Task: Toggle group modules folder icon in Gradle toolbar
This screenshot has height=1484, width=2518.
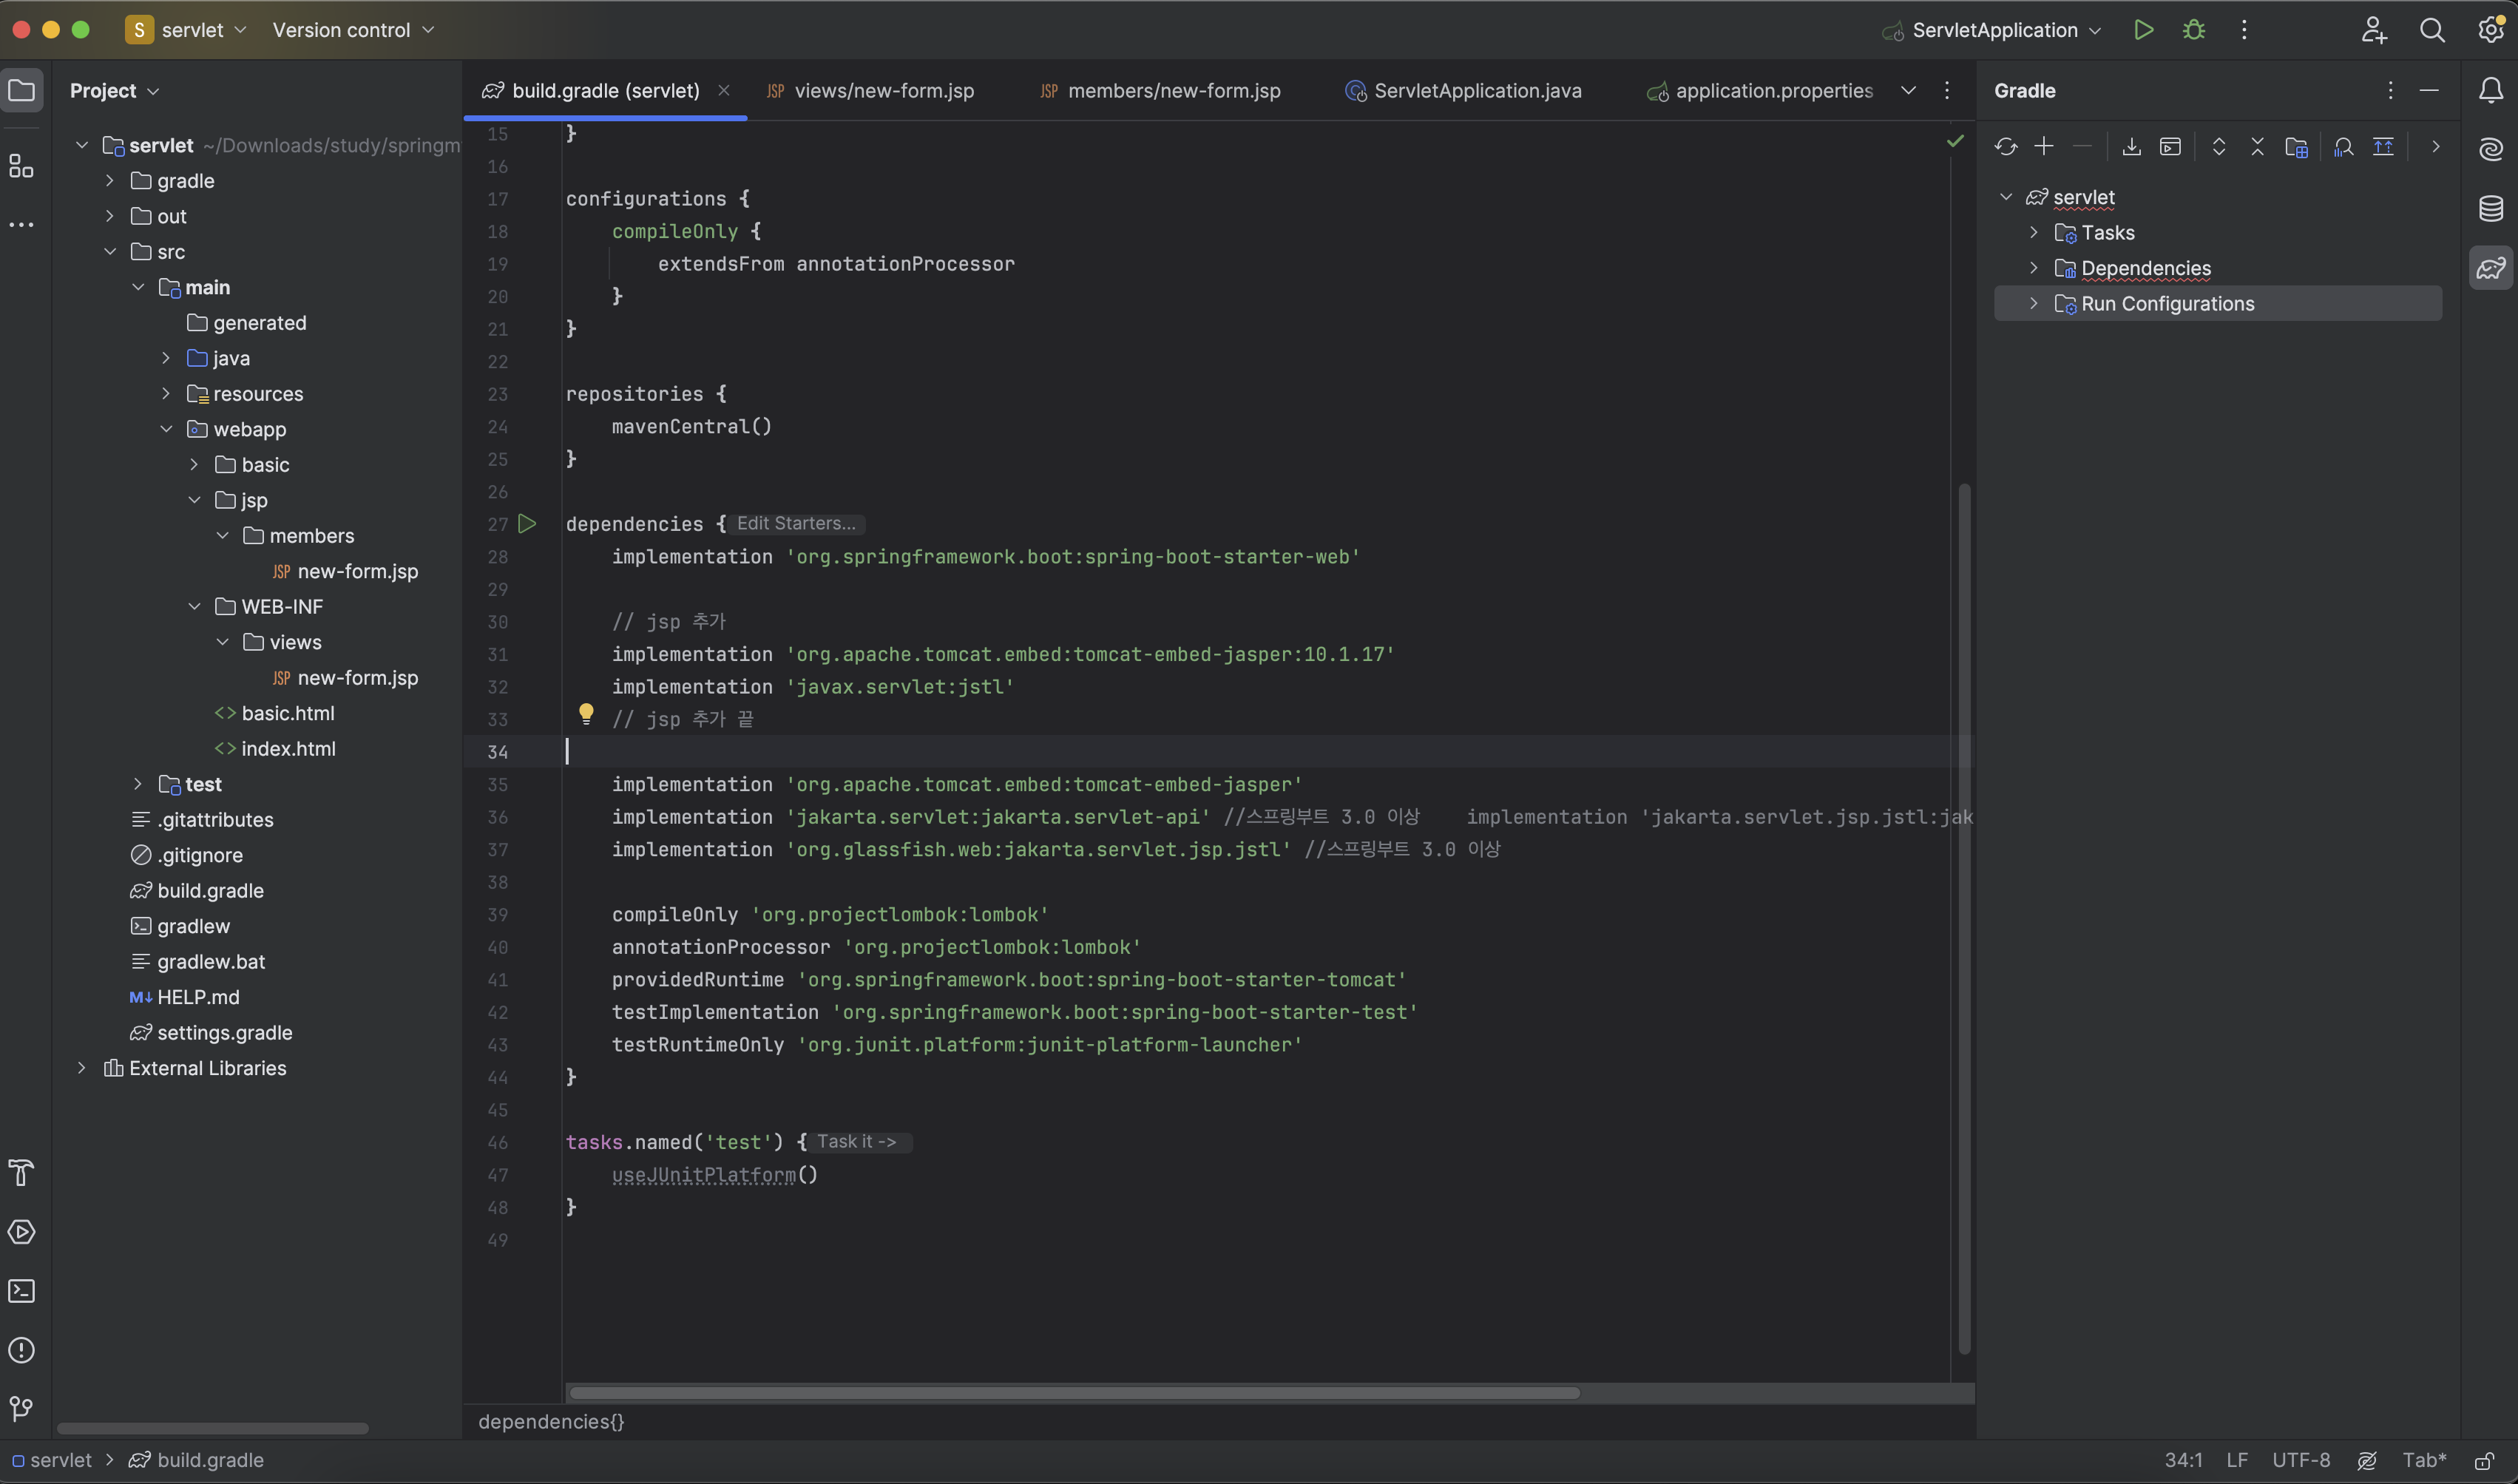Action: (x=2296, y=147)
